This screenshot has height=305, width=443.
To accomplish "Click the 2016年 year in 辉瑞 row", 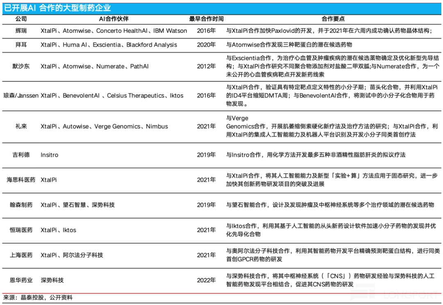I will (206, 31).
